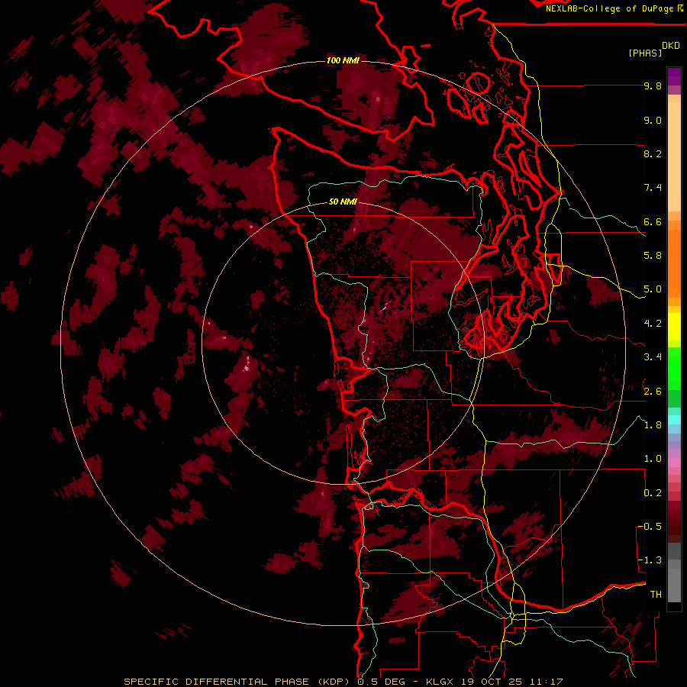The height and width of the screenshot is (687, 687).
Task: Click the -0.5 scale value
Action: pyautogui.click(x=650, y=527)
